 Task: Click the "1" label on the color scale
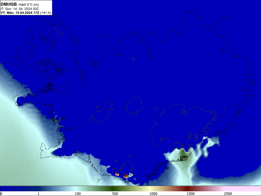pyautogui.click(x=38, y=194)
